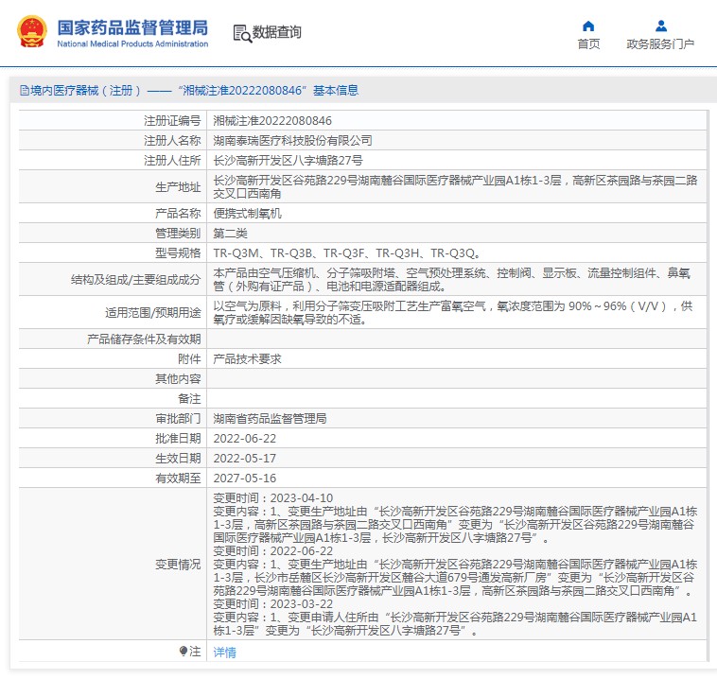Open the 首页 link
Image resolution: width=717 pixels, height=679 pixels.
click(x=588, y=44)
